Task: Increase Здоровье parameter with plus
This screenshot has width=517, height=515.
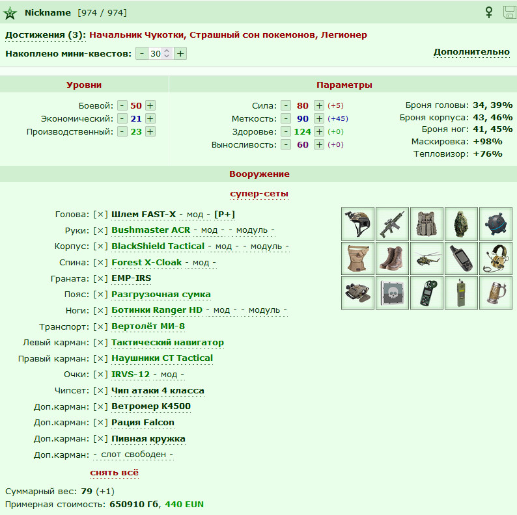Action: (319, 132)
